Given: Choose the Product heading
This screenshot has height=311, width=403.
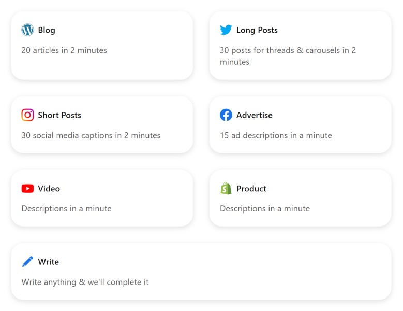Looking at the screenshot, I should (x=251, y=189).
